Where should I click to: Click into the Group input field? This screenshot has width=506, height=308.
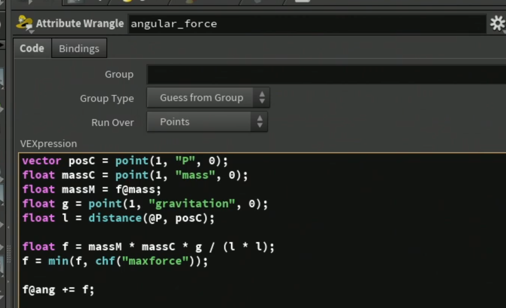pos(326,74)
